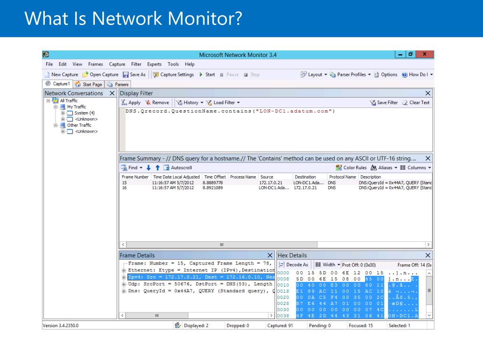483x362 pixels.
Task: Switch to the Parsers tab
Action: (117, 84)
